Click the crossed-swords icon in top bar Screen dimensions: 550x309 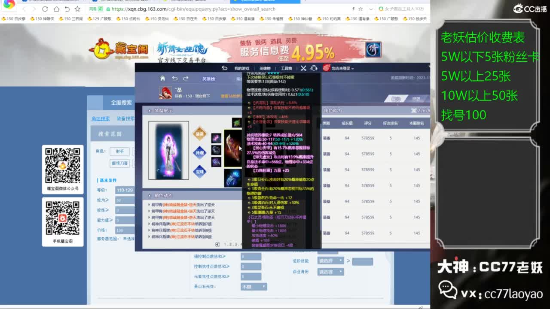tap(303, 68)
